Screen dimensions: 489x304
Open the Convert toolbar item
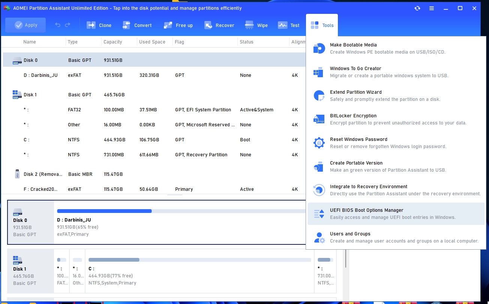tap(137, 25)
